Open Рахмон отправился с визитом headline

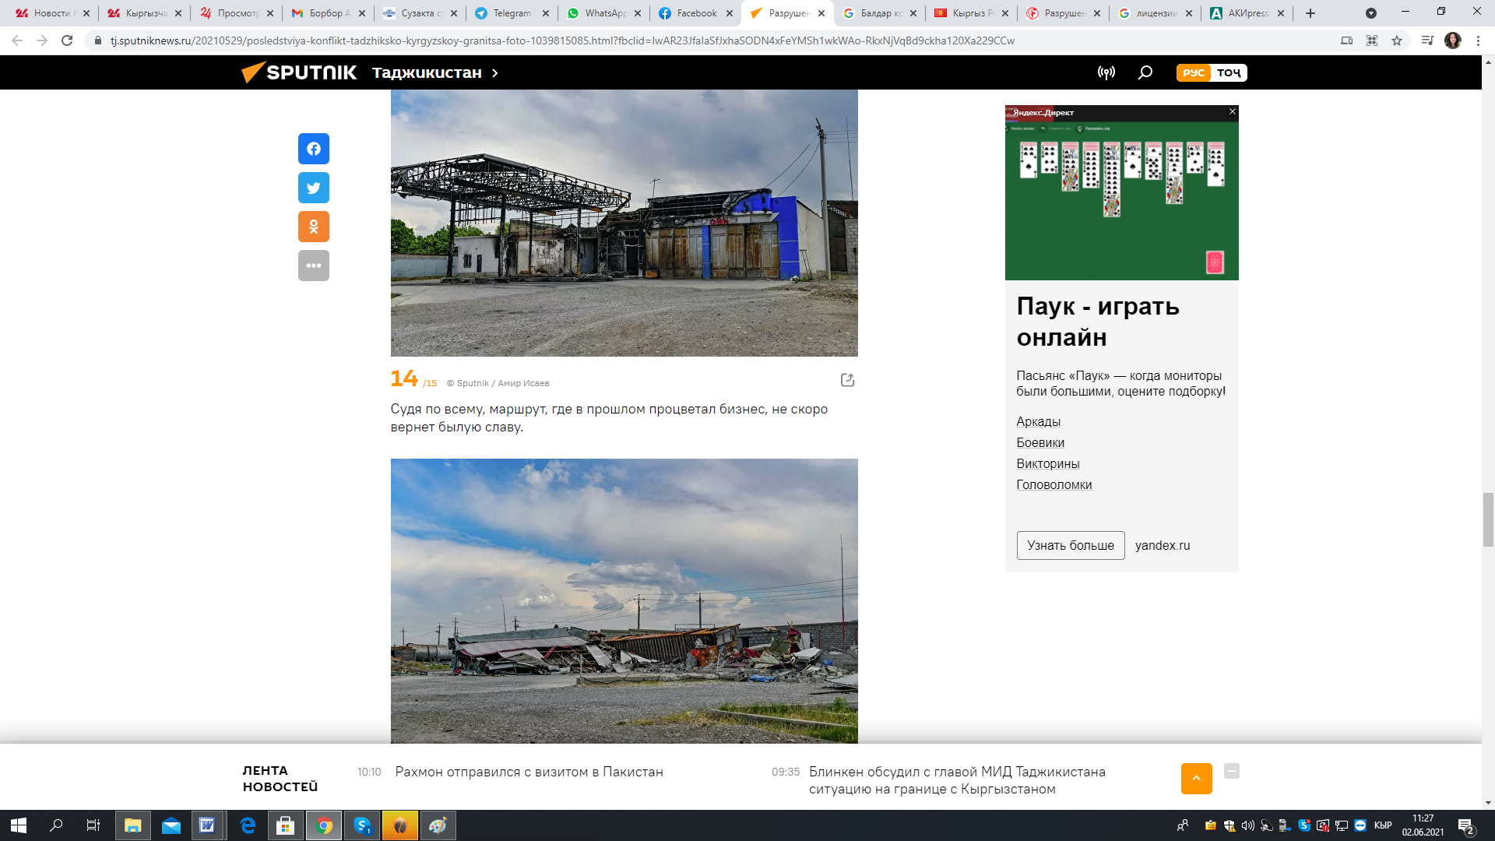pos(529,772)
